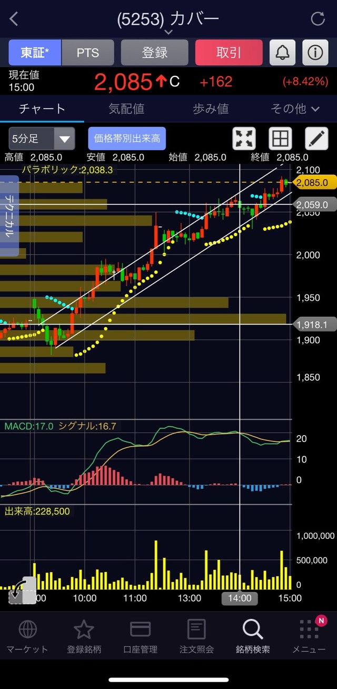Open the stock info icon
Image resolution: width=337 pixels, height=689 pixels.
pyautogui.click(x=315, y=52)
